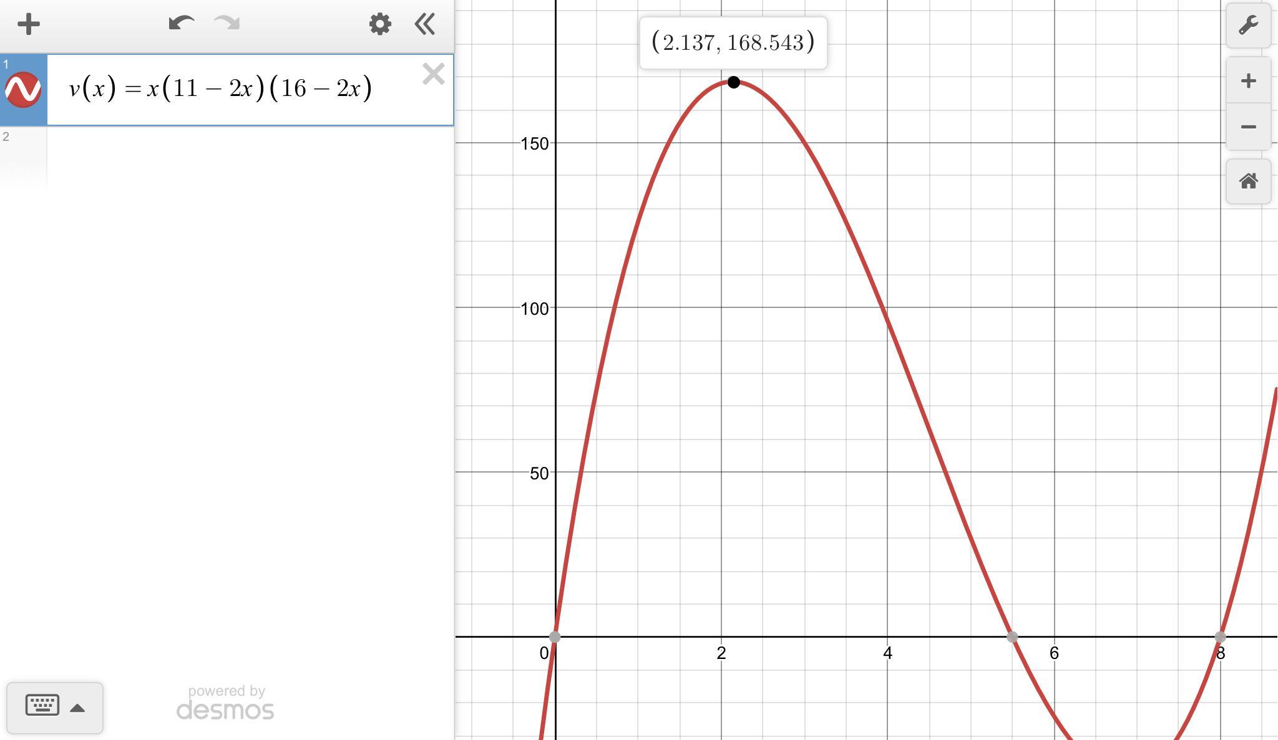Viewport: 1278px width, 740px height.
Task: Expand the keypad options arrow
Action: 77,708
